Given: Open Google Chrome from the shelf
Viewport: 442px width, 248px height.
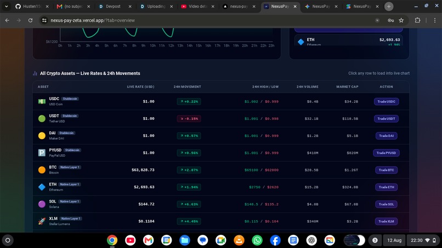Looking at the screenshot, I should click(112, 240).
